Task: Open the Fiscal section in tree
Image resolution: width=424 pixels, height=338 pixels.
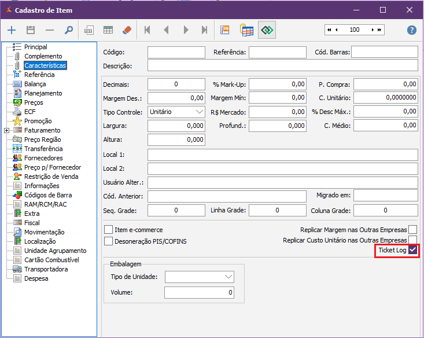Action: 32,223
